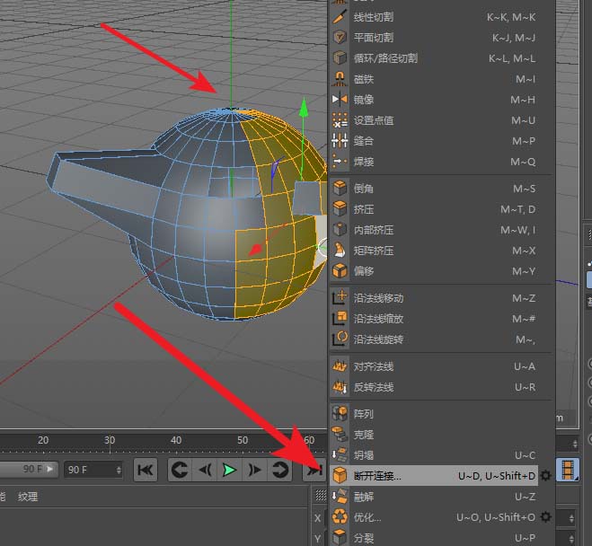This screenshot has width=592, height=546.
Task: Click the green Y-axis arrow handle
Action: click(x=305, y=110)
